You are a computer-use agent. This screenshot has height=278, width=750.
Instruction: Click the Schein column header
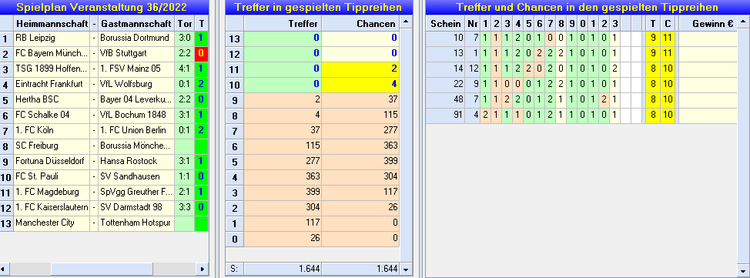click(x=445, y=23)
